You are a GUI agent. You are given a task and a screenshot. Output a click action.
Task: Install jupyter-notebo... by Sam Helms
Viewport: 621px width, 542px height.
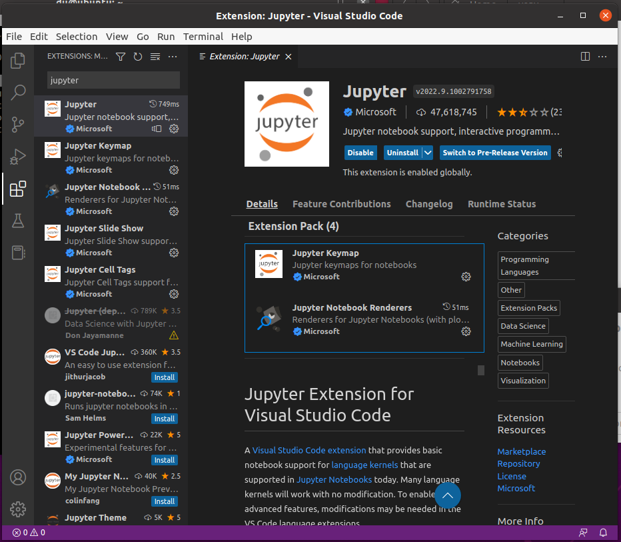[x=165, y=419]
